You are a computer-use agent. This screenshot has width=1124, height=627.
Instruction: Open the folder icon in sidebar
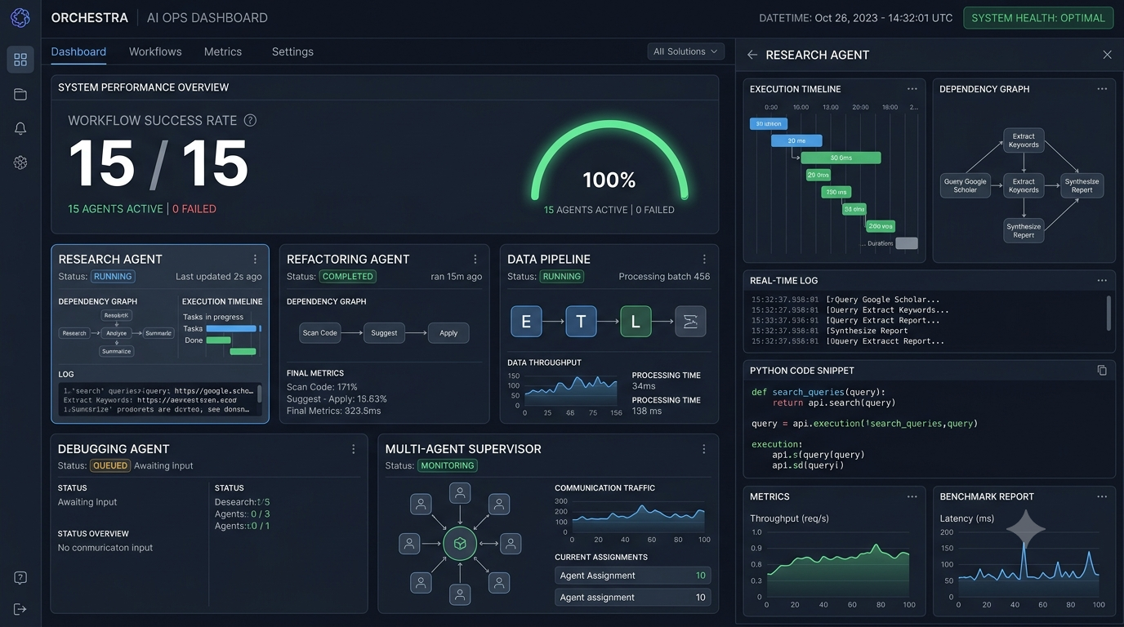[x=20, y=95]
